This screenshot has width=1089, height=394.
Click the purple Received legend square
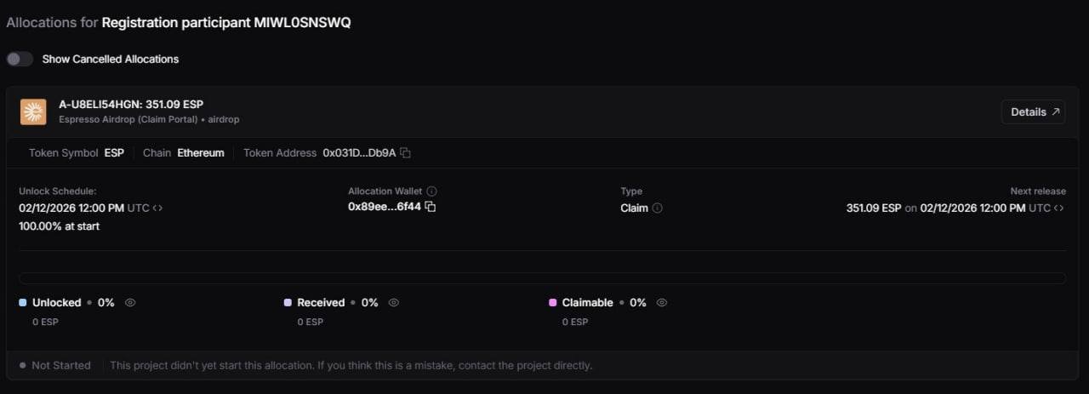(288, 302)
